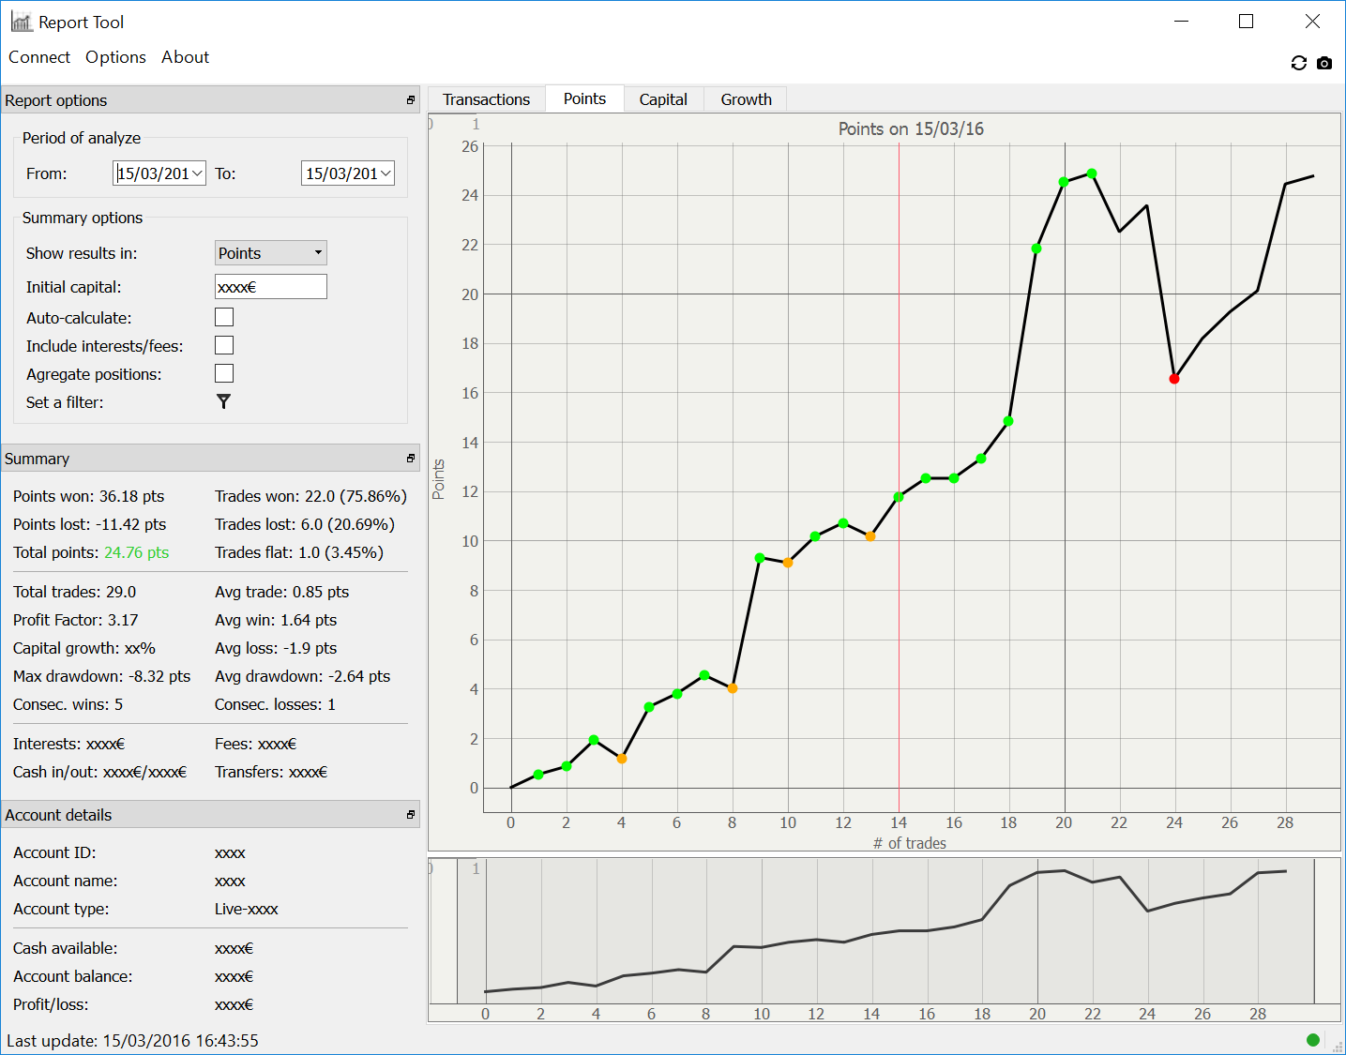Toggle the Agregate positions checkbox

coord(224,374)
